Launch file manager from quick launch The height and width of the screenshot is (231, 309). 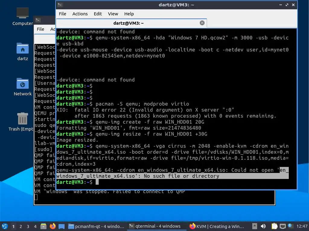pos(43,226)
